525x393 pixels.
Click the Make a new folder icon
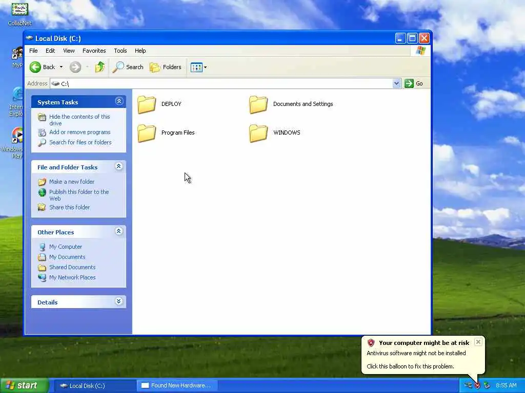[x=42, y=182]
